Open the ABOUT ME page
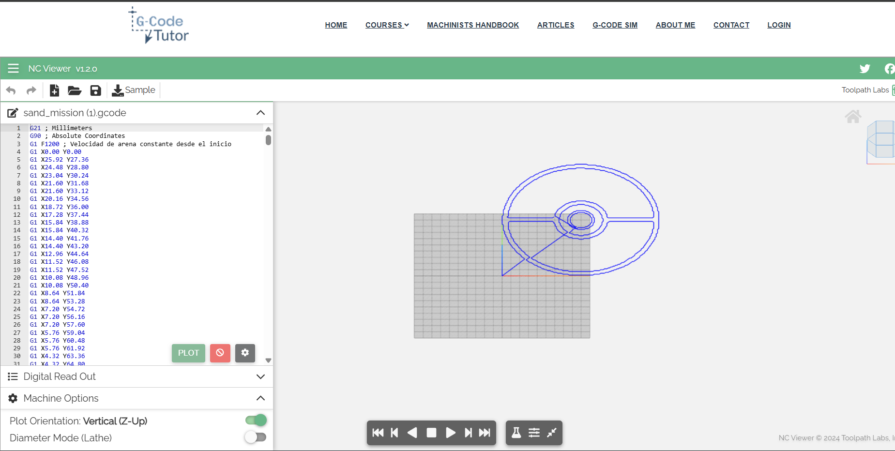Image resolution: width=895 pixels, height=451 pixels. [x=676, y=25]
